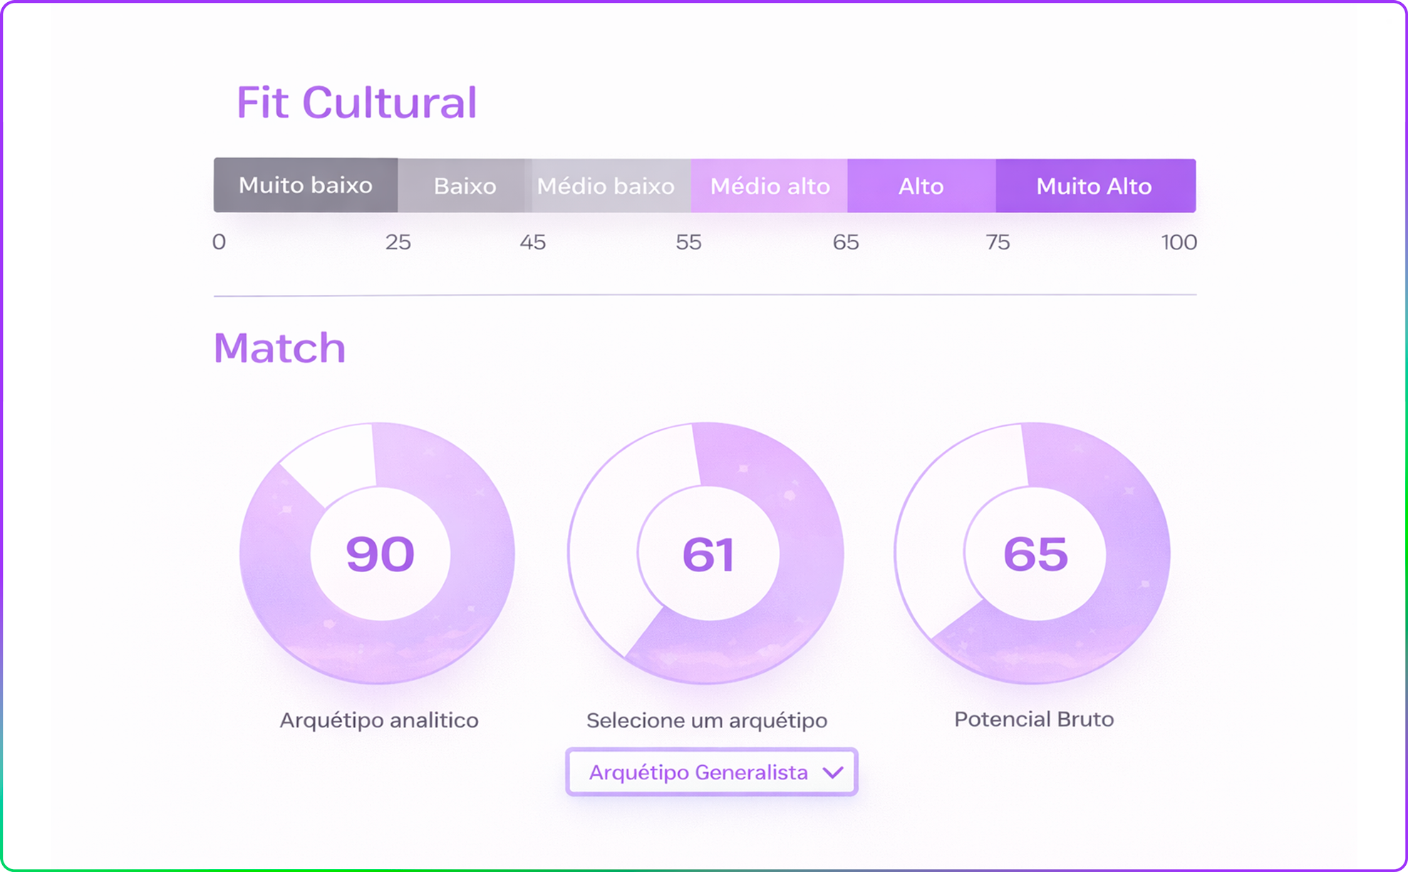This screenshot has width=1408, height=872.
Task: Click the 75 scale marker
Action: [998, 242]
